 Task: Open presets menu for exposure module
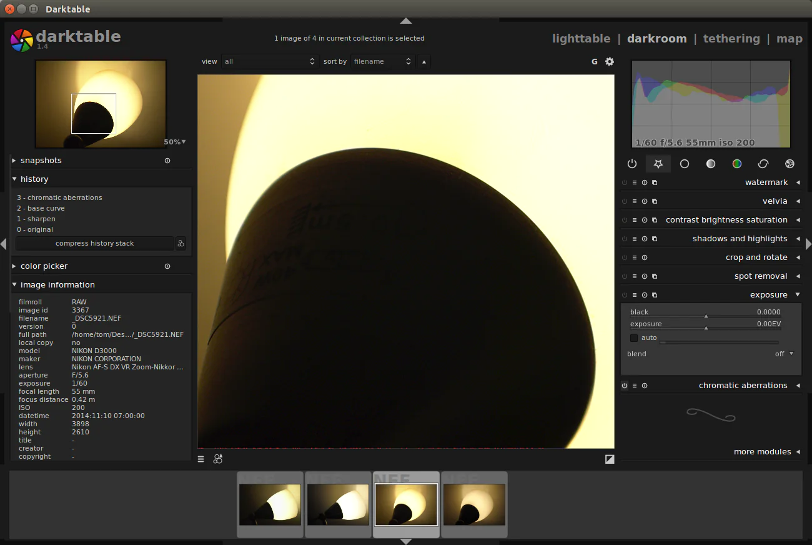[635, 295]
